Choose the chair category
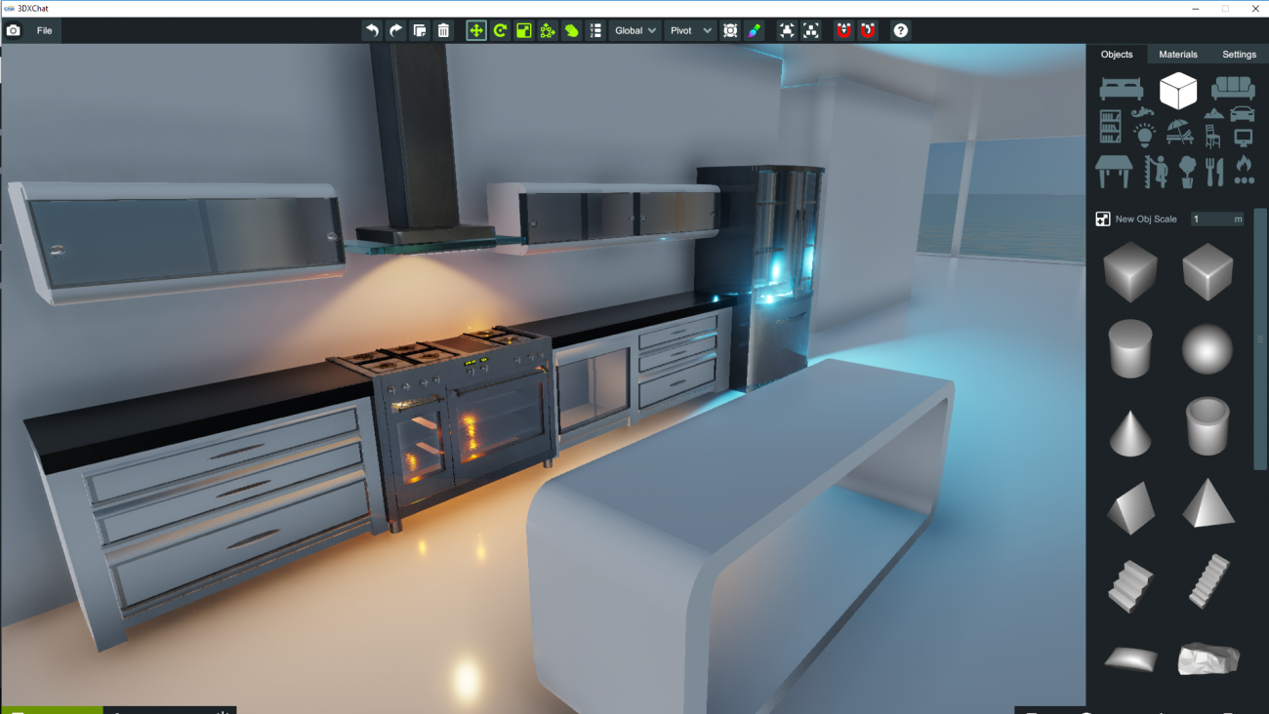1269x714 pixels. [x=1212, y=137]
